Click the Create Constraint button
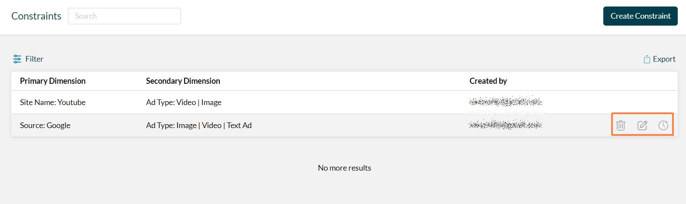Viewport: 686px width, 204px height. coord(640,16)
